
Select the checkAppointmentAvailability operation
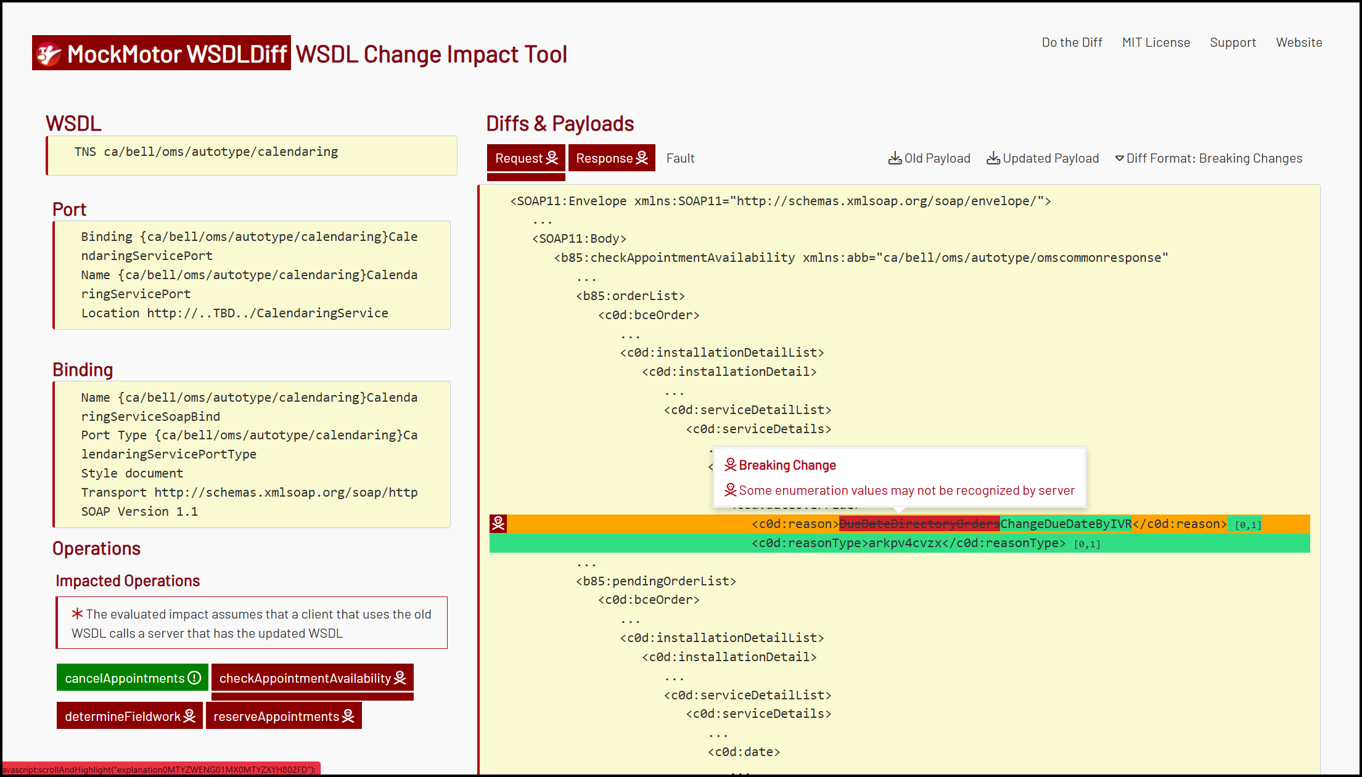pos(312,678)
